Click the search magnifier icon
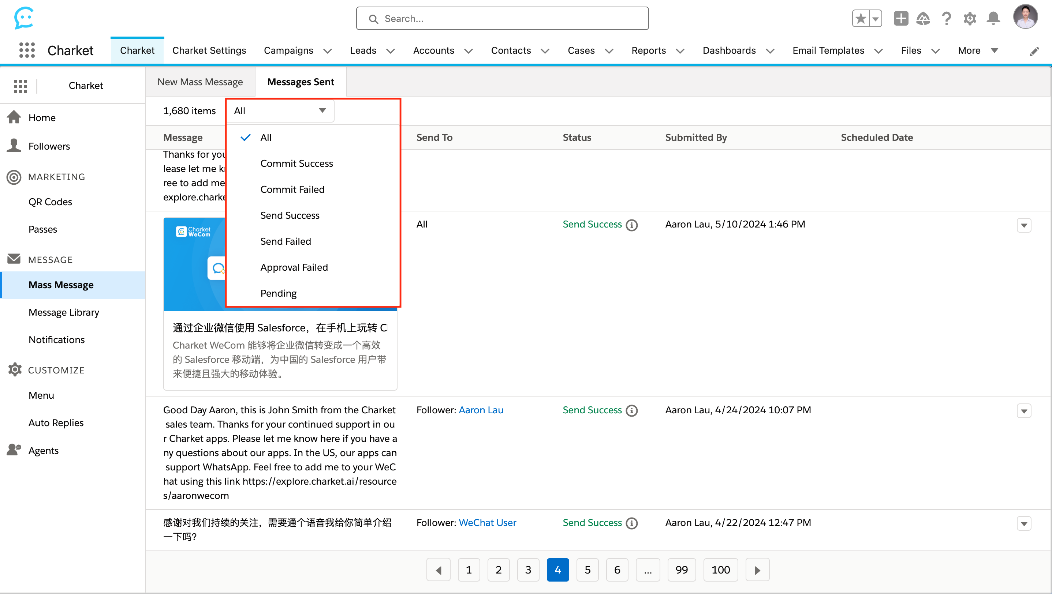1052x594 pixels. [x=373, y=19]
